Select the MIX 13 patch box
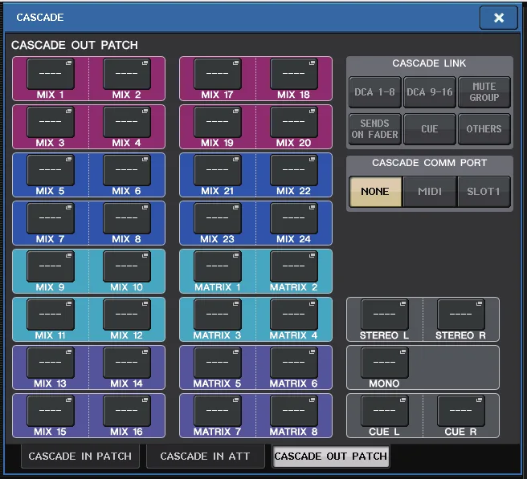Screen dimensions: 527x479 (x=51, y=363)
